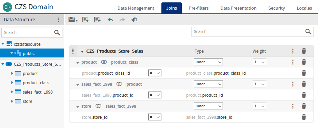Click product_class:product_class_id field text
Screen dimensions: 318x128
coord(216,73)
